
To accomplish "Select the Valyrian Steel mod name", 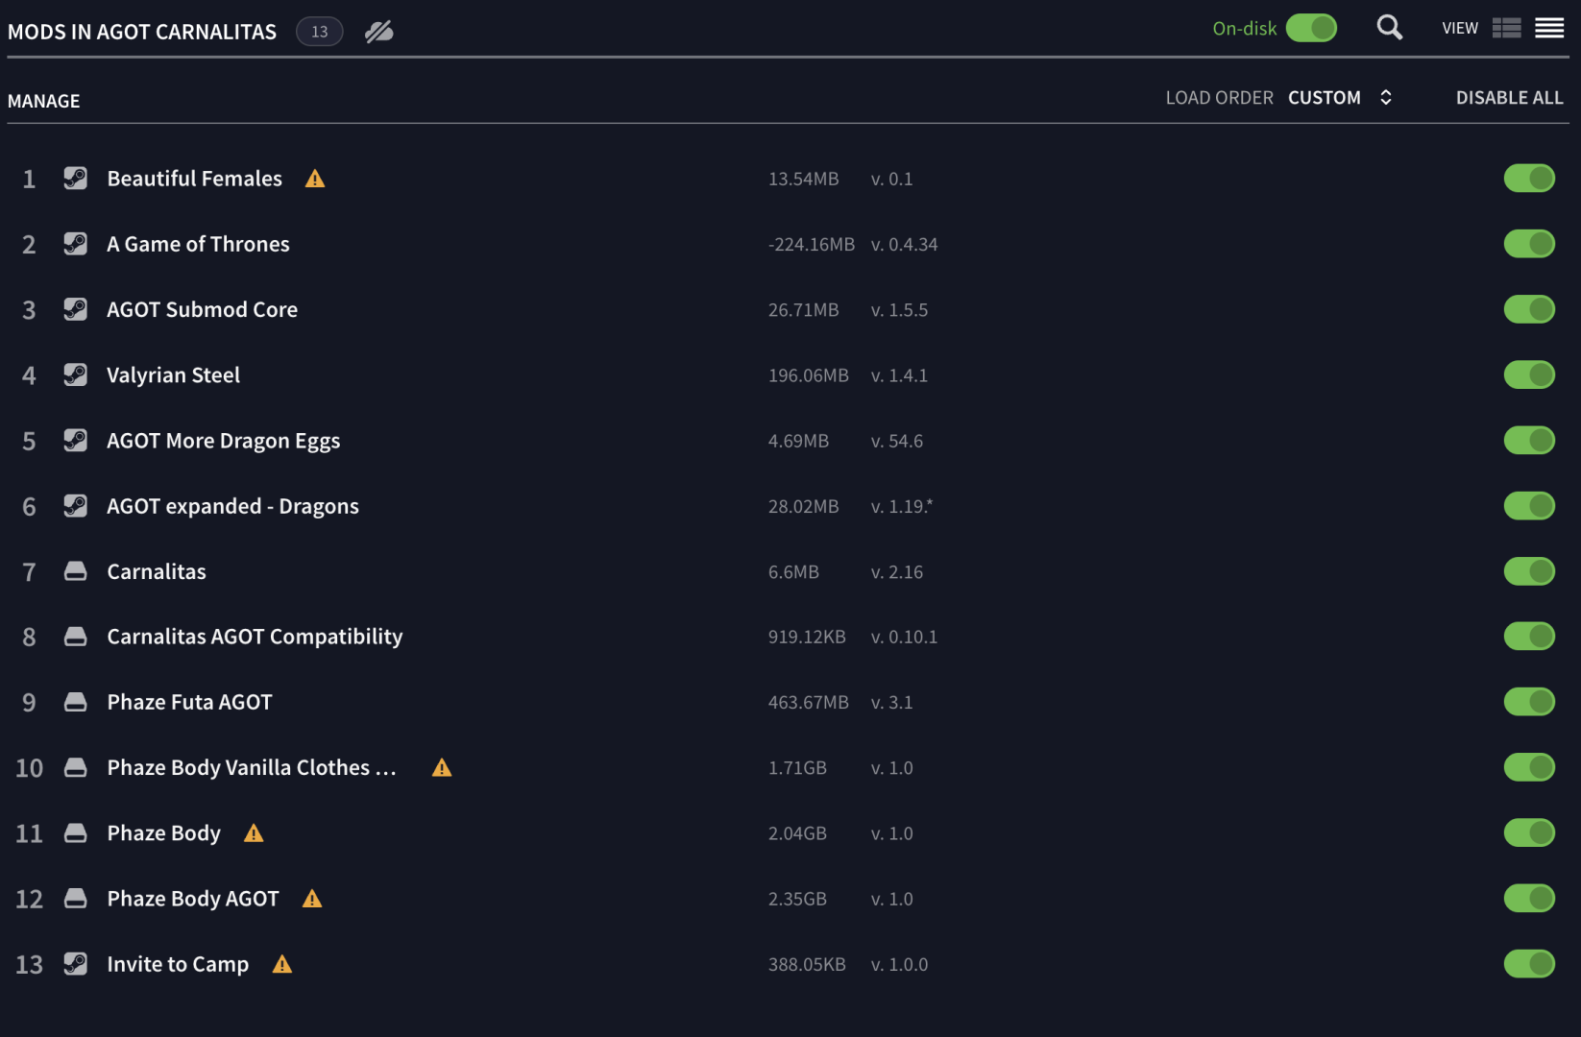I will pyautogui.click(x=174, y=374).
